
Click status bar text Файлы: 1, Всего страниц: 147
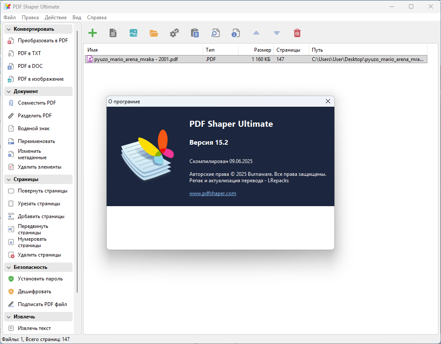pyautogui.click(x=36, y=339)
